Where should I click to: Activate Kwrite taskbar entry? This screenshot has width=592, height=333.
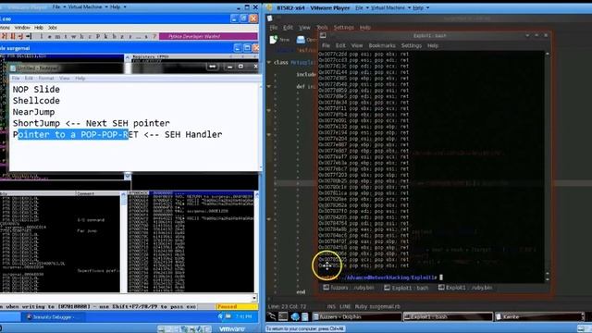[539, 316]
